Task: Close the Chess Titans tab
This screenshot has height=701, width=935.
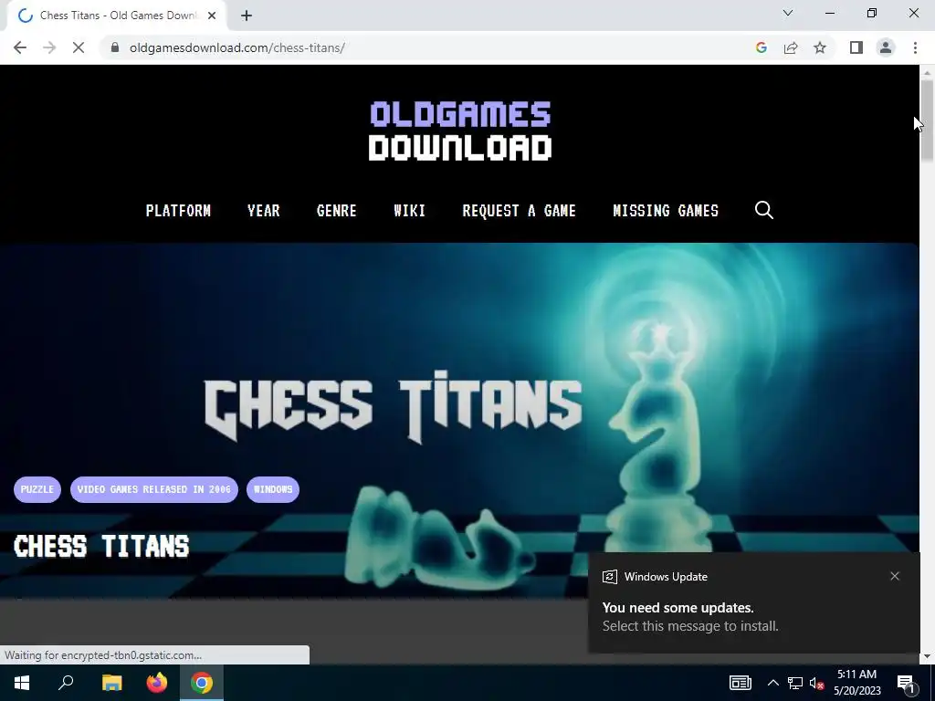Action: pyautogui.click(x=212, y=16)
